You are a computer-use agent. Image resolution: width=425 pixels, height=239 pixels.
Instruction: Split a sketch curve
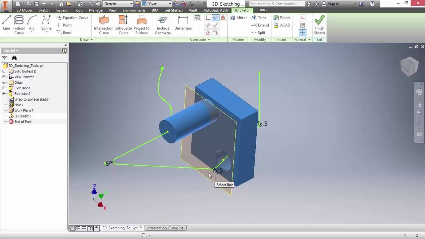(258, 33)
